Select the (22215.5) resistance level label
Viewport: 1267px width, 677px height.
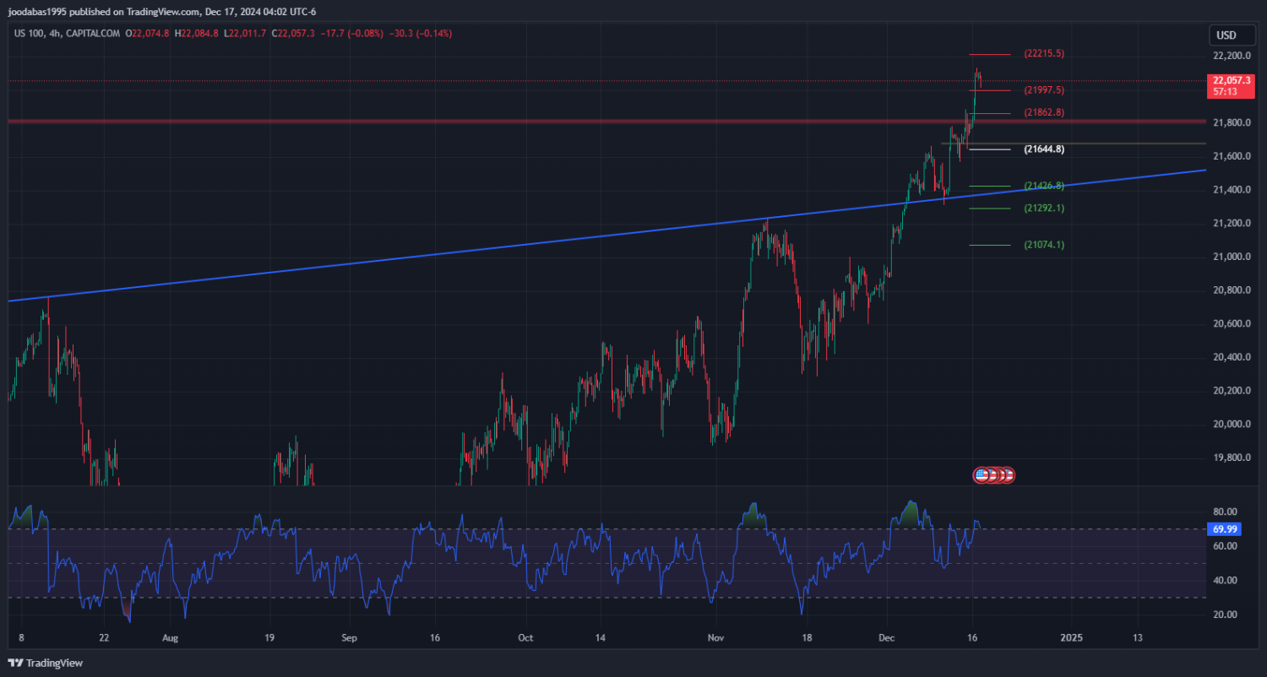click(x=1043, y=53)
